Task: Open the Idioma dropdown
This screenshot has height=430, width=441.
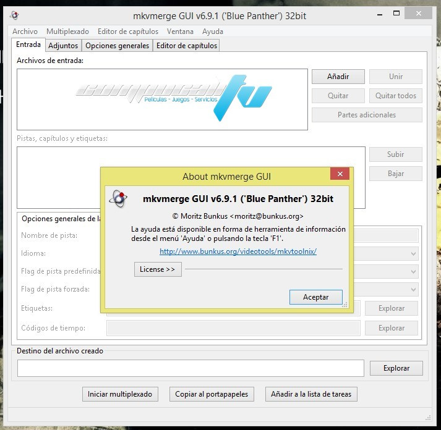Action: click(x=413, y=254)
